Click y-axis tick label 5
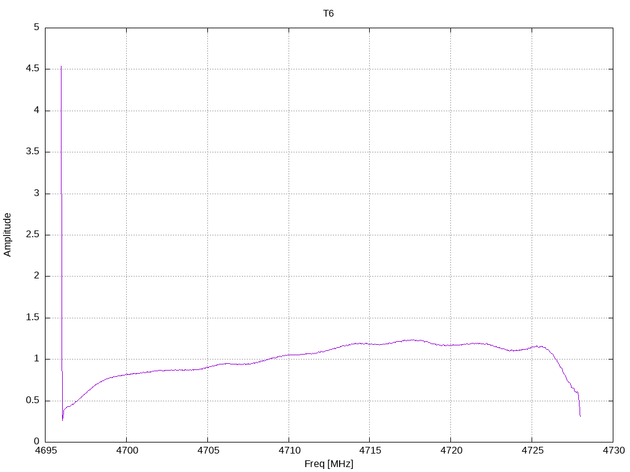The height and width of the screenshot is (472, 630). point(36,27)
